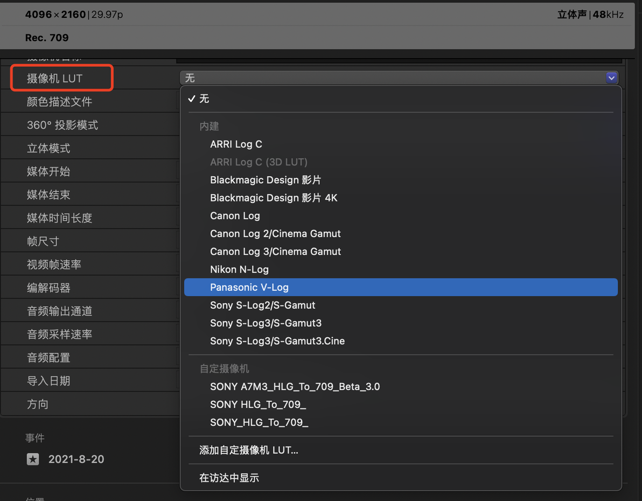Select ARRI Log C (3D LUT) entry
This screenshot has width=642, height=501.
401,162
